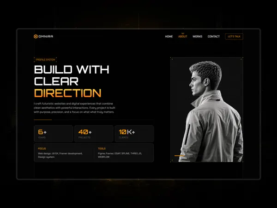
Task: Select the 6+ years stat card
Action: point(54,134)
